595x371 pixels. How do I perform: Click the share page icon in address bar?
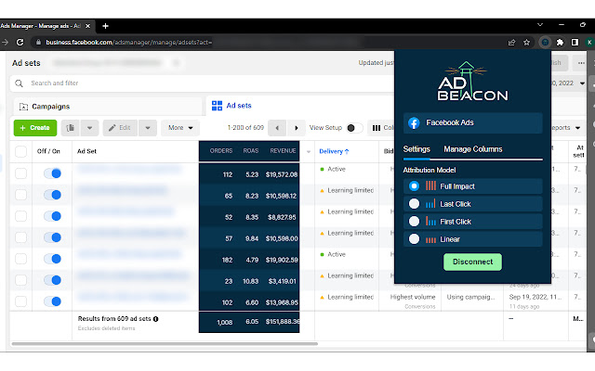tap(511, 43)
